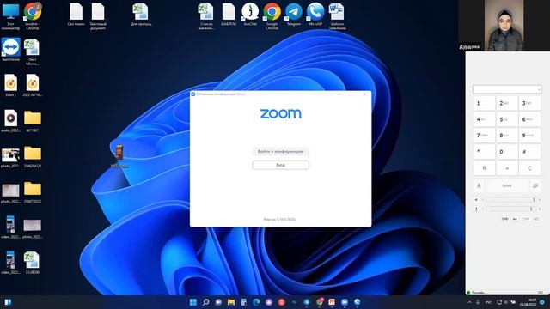Image resolution: width=550 pixels, height=309 pixels.
Task: Select the 4211821 folder on the desktop
Action: point(33,121)
